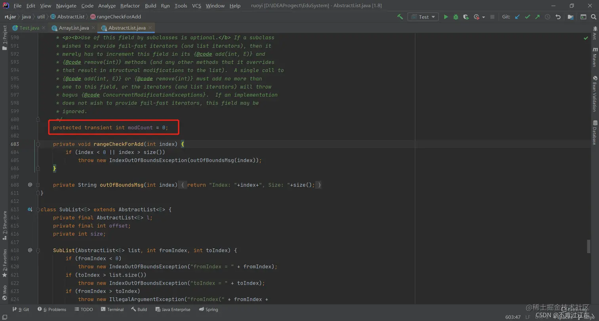Click the overridden-class gutter icon on line 613
The width and height of the screenshot is (599, 321).
(30, 209)
